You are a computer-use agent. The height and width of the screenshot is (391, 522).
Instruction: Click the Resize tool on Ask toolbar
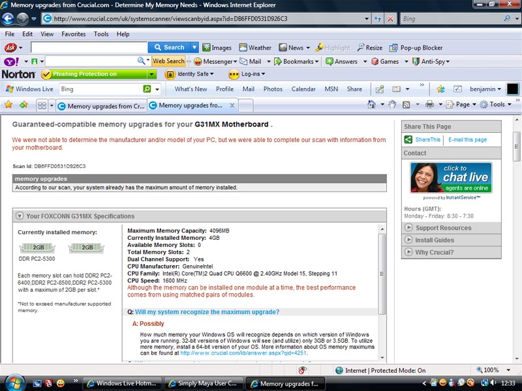(369, 48)
